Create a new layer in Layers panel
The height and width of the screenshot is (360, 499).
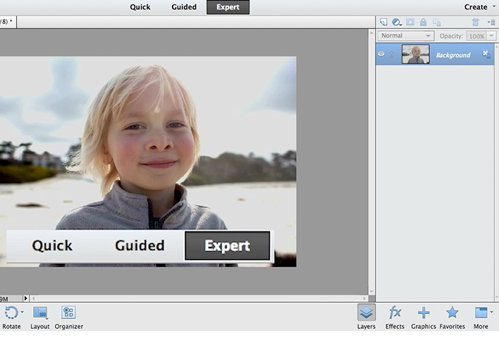(x=383, y=22)
